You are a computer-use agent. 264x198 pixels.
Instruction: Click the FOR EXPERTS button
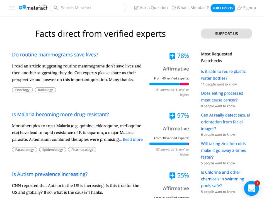point(223,8)
